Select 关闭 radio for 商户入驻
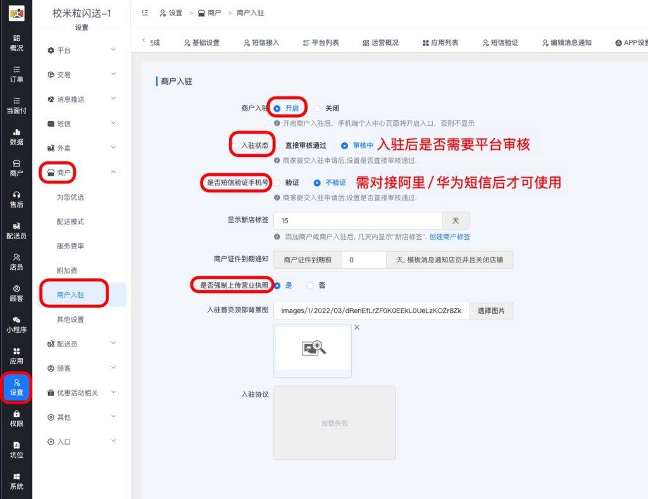 [318, 108]
